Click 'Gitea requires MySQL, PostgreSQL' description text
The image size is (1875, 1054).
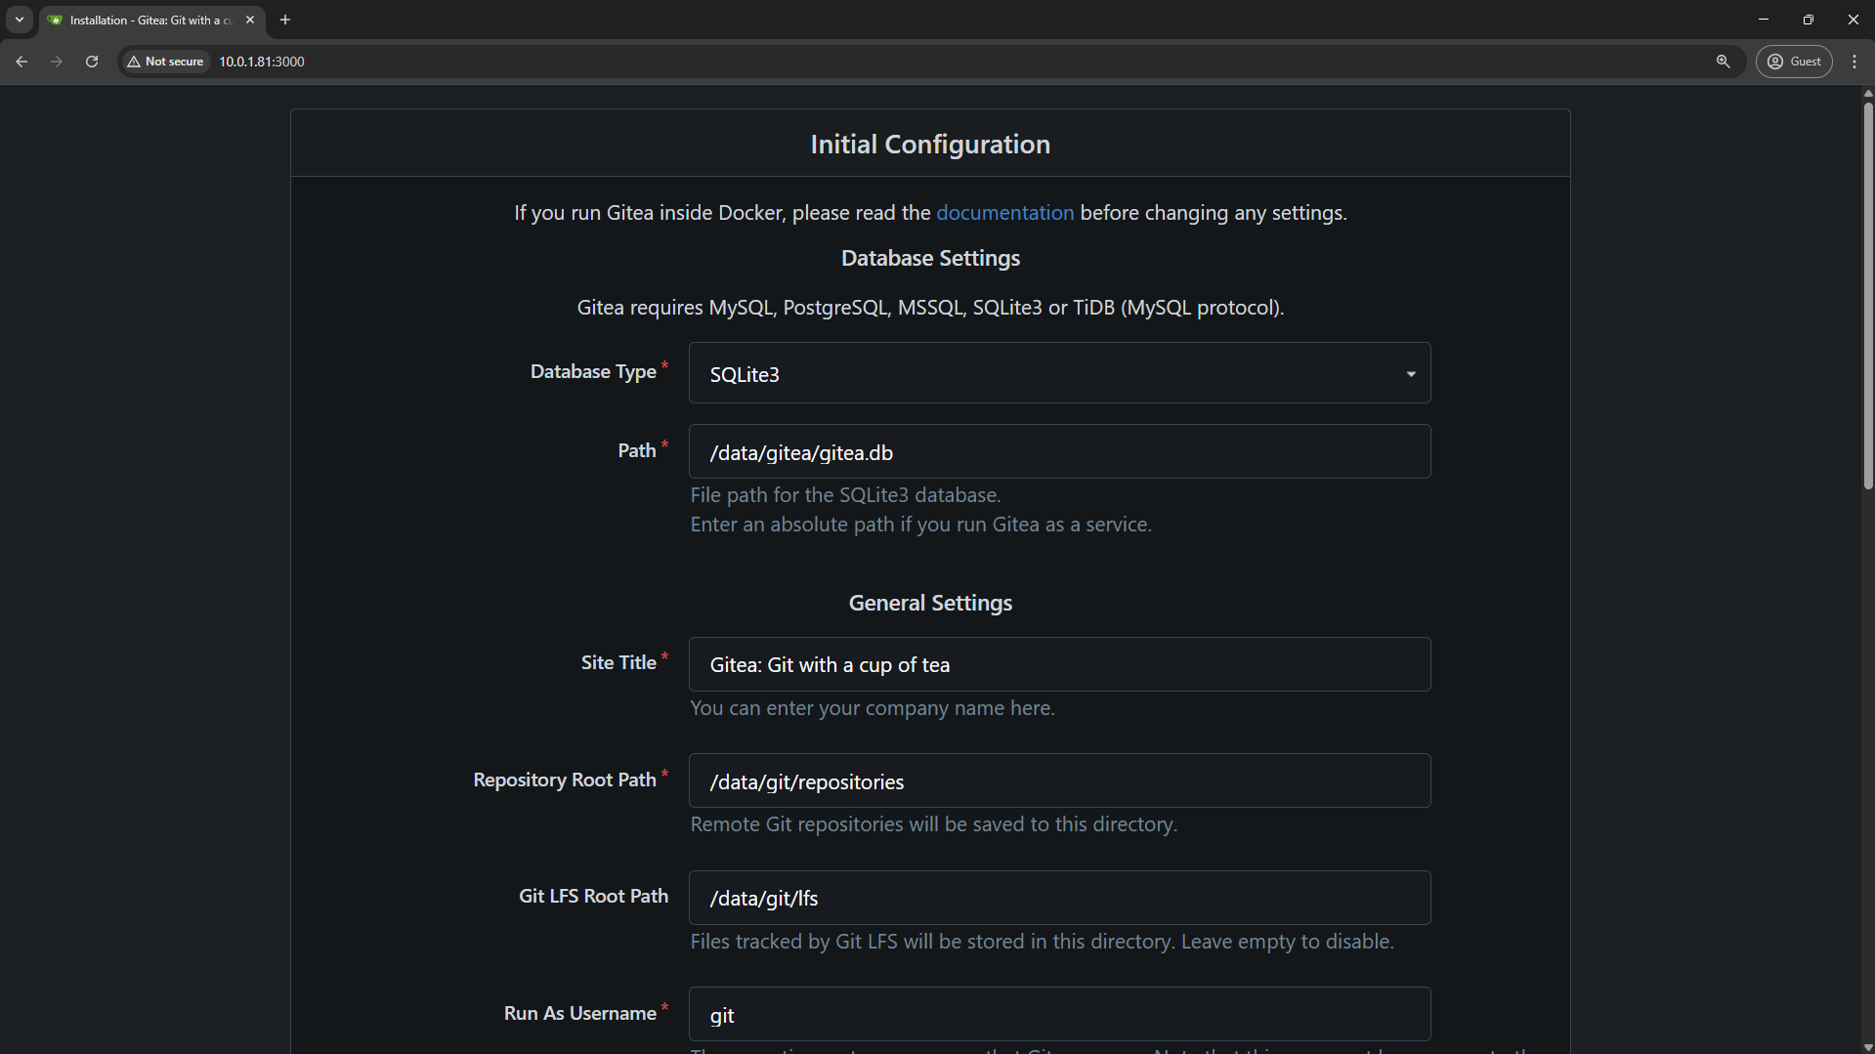click(930, 308)
